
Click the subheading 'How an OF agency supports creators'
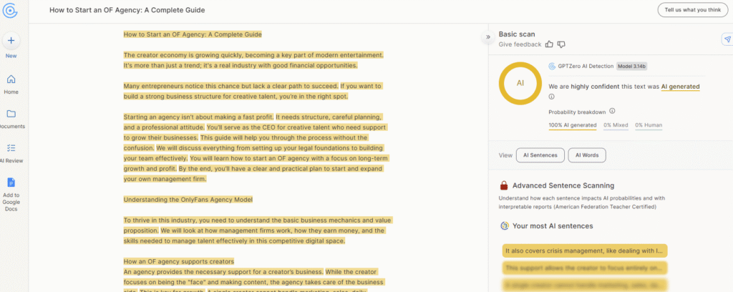point(178,261)
